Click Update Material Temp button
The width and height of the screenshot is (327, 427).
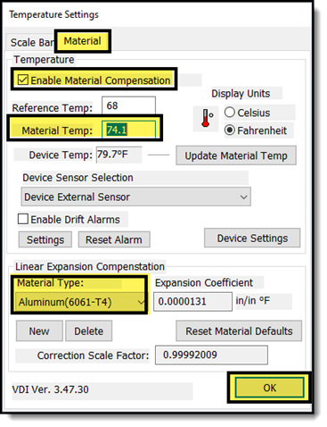pos(236,155)
